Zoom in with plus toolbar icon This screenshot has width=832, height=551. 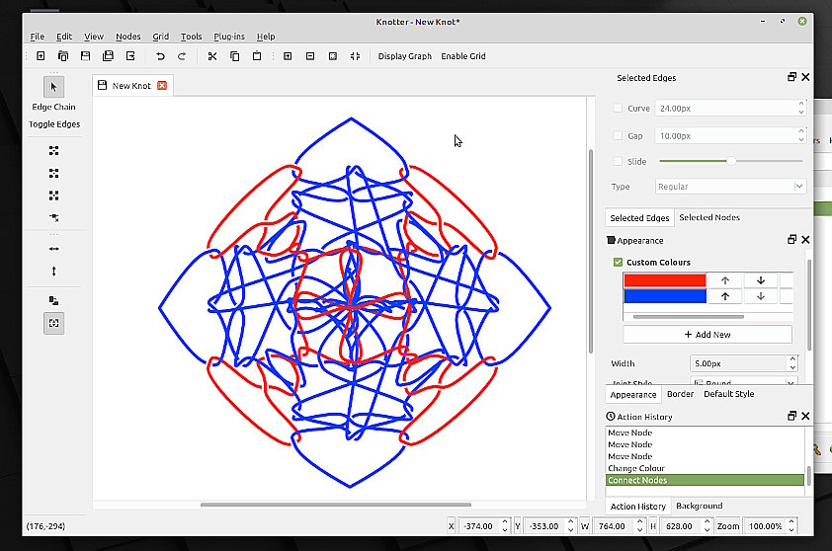click(x=288, y=55)
